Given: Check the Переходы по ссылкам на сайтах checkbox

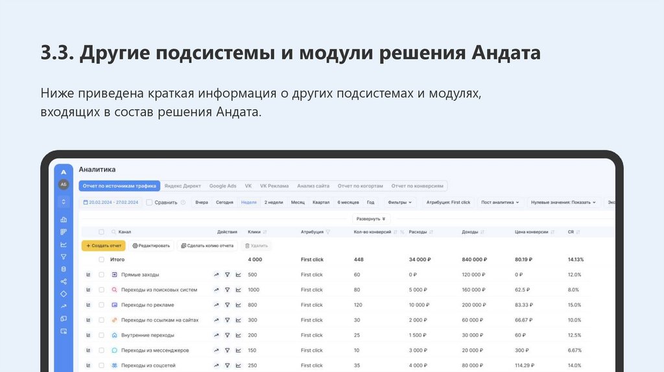Looking at the screenshot, I should (x=101, y=320).
